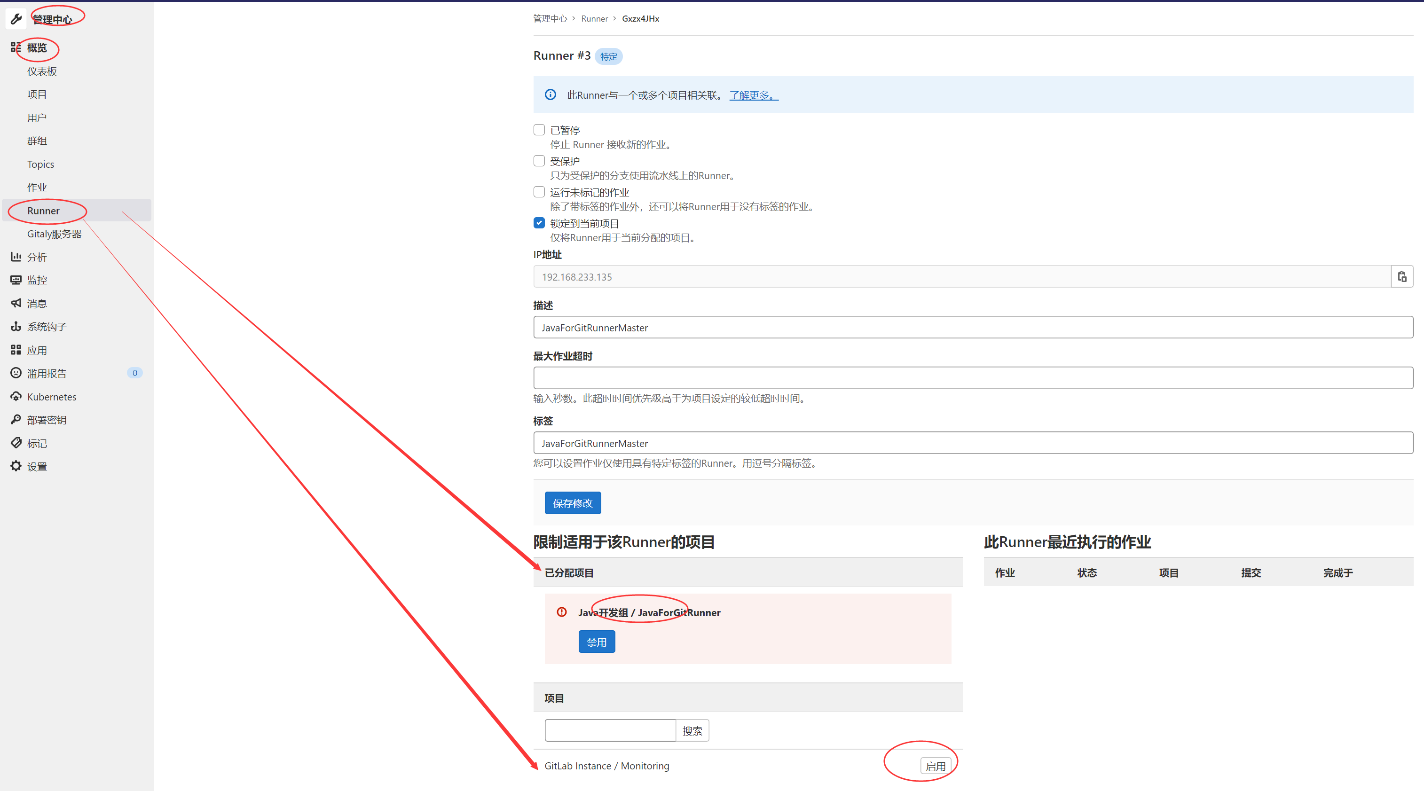
Task: Click the messages megaphone icon
Action: click(16, 304)
